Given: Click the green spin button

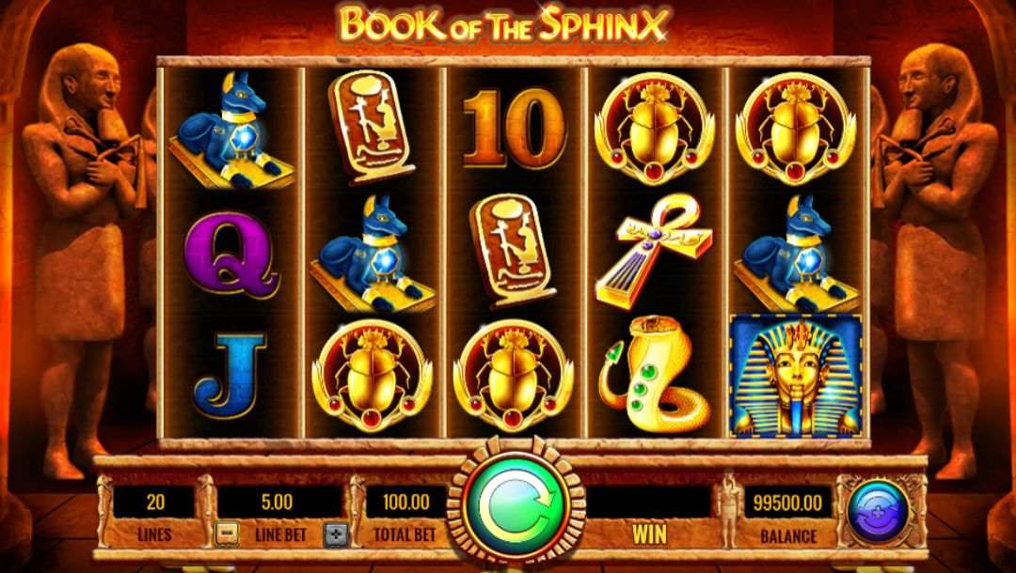Looking at the screenshot, I should pyautogui.click(x=516, y=505).
